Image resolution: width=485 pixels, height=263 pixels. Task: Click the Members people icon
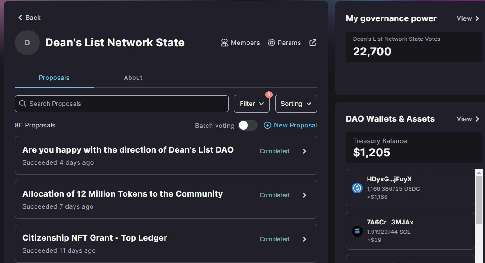(224, 43)
